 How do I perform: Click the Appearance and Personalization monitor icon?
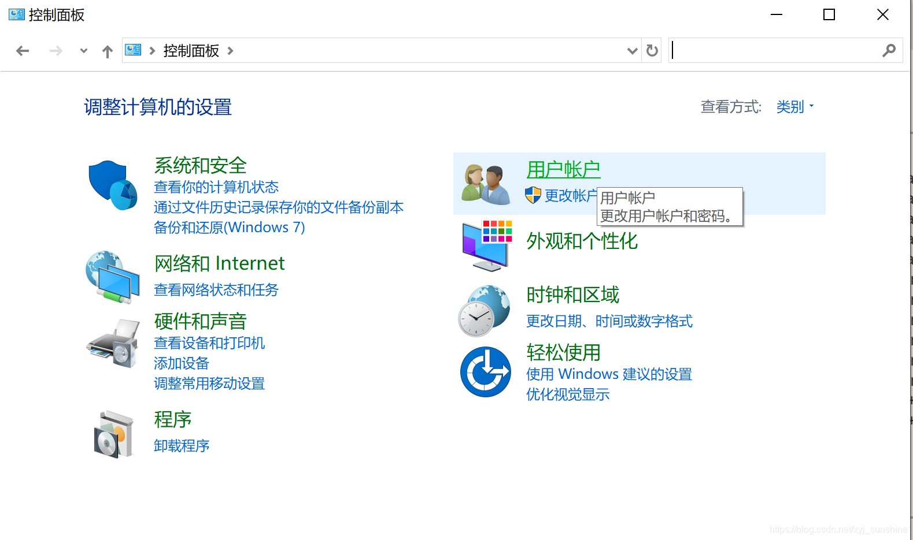click(x=487, y=245)
